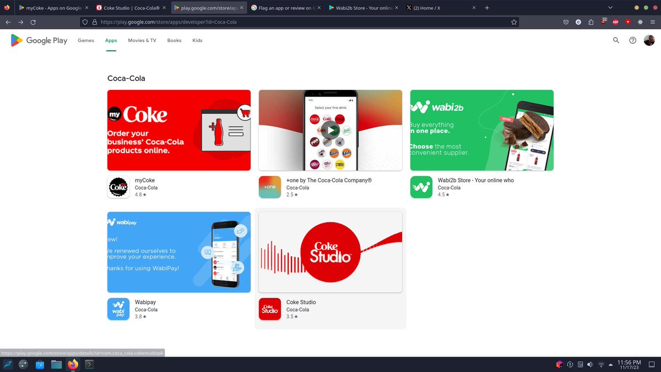Switch to the Home / X tab
Viewport: 661px width, 372px height.
tap(441, 8)
